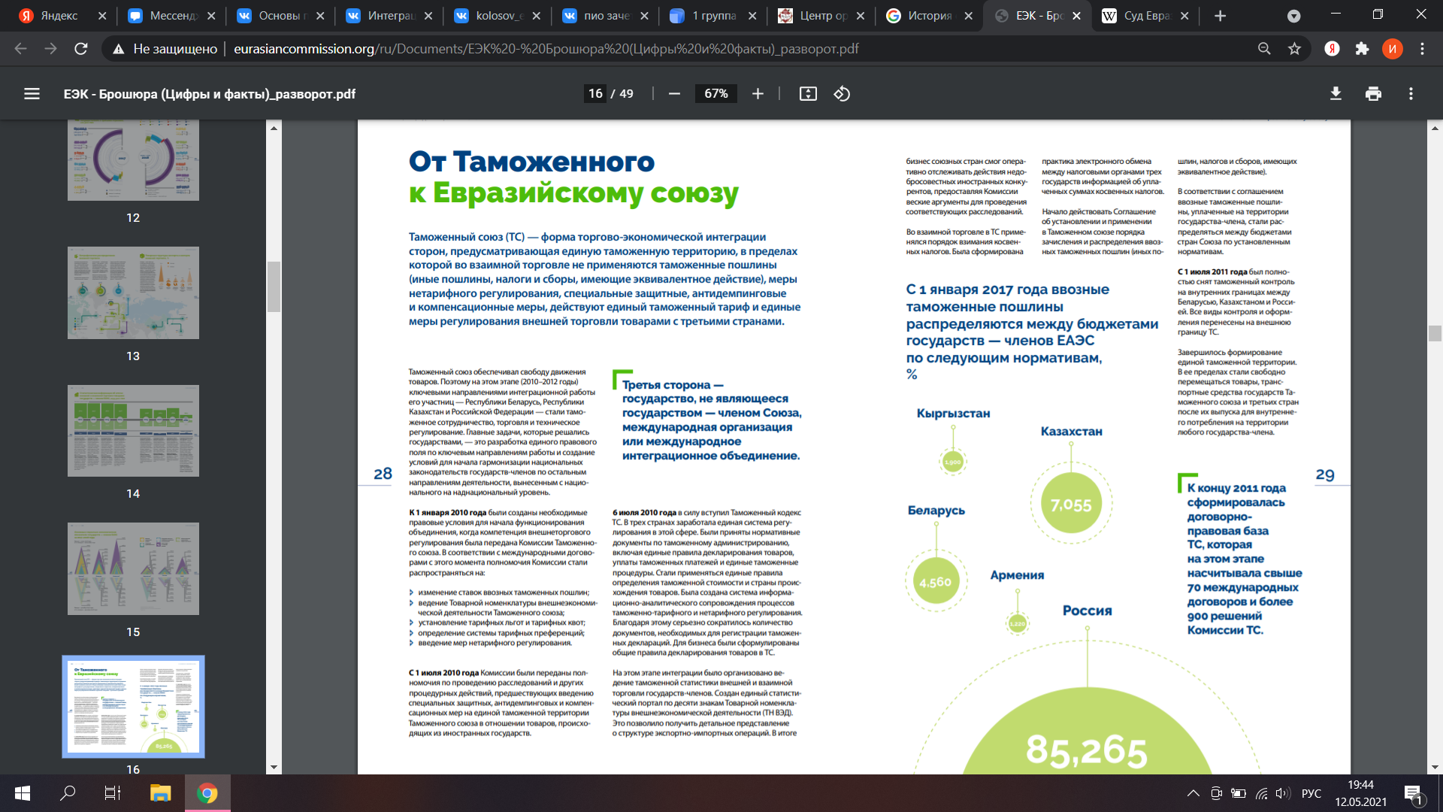Go back to the previous page
This screenshot has width=1443, height=812.
tap(20, 49)
